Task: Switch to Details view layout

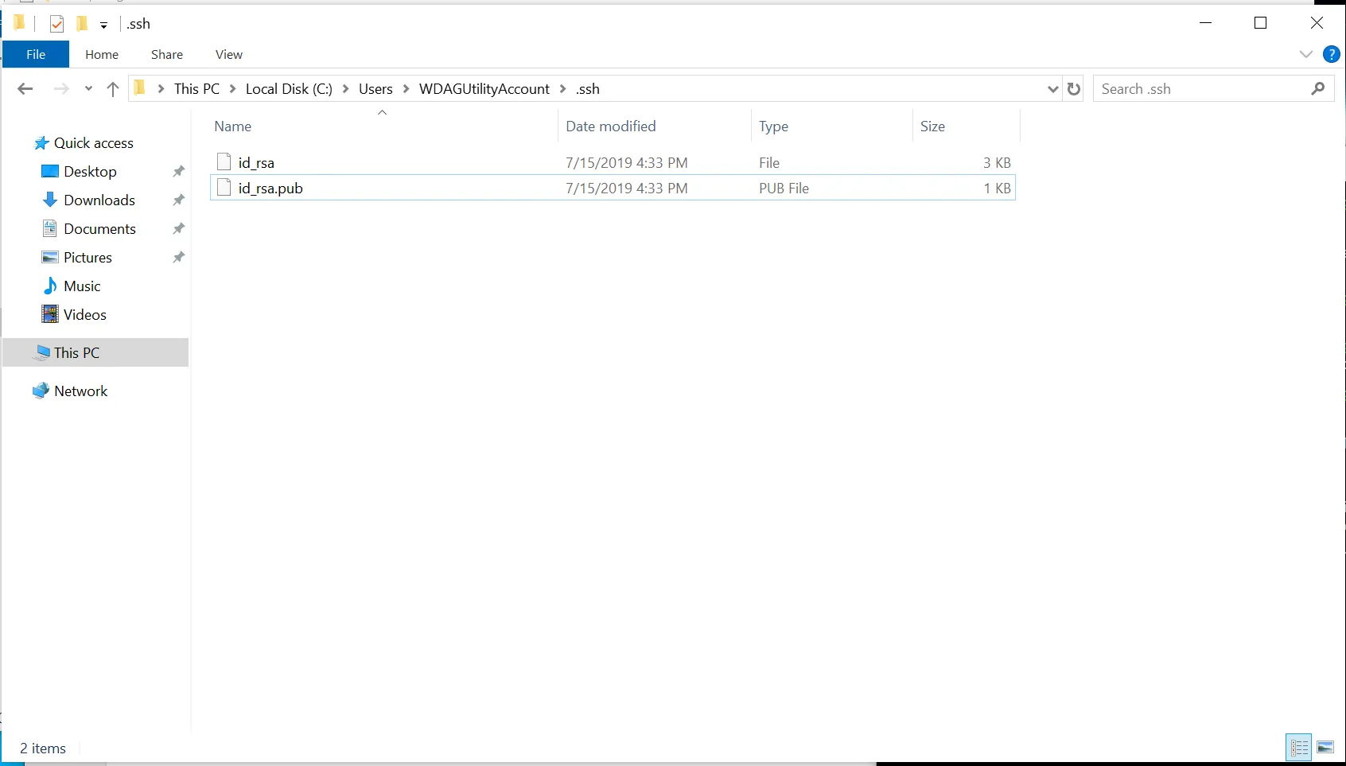Action: [1299, 748]
